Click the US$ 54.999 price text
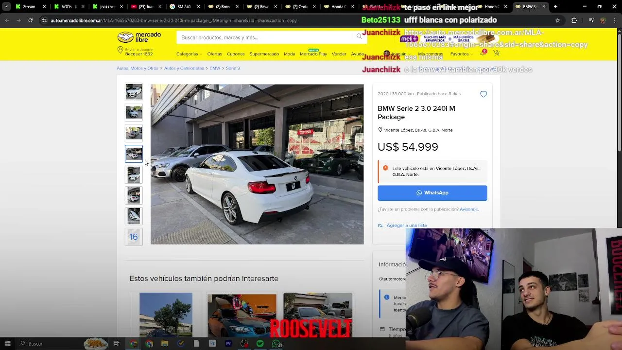 [x=408, y=147]
